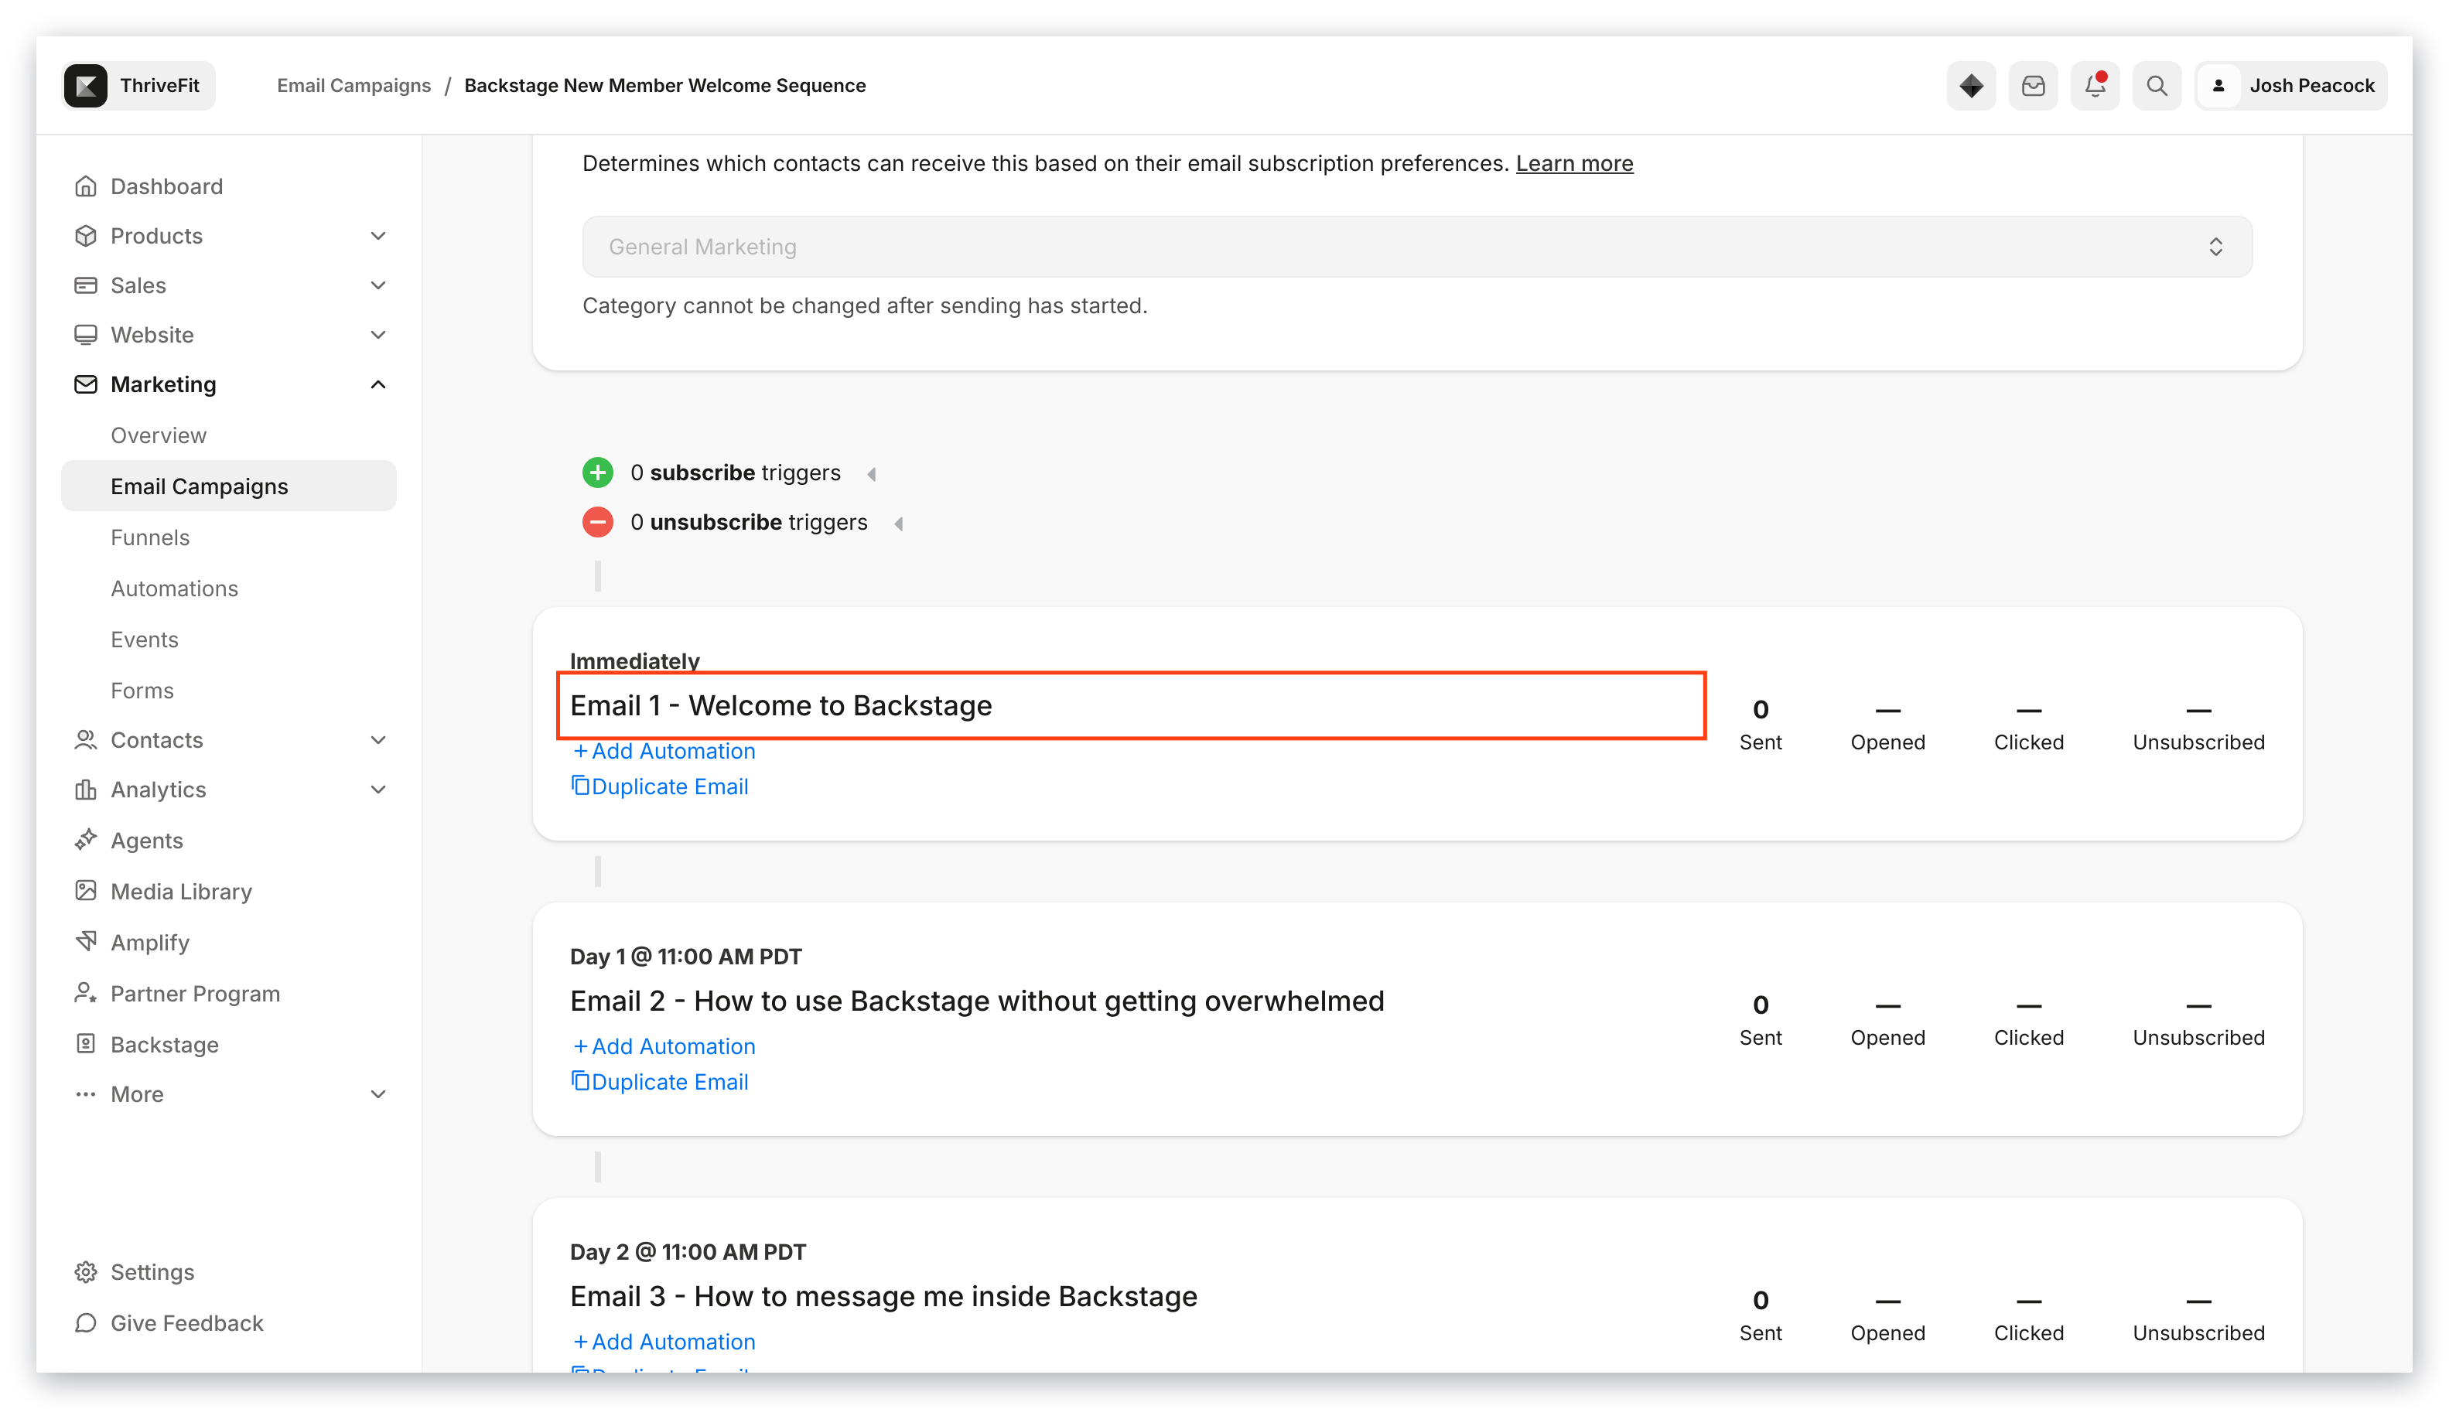Open the General Marketing category dropdown
The width and height of the screenshot is (2449, 1409).
(1416, 247)
